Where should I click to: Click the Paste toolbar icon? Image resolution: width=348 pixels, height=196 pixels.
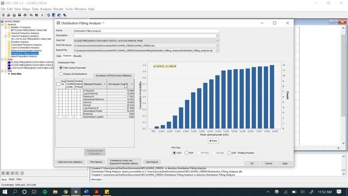pos(36,15)
